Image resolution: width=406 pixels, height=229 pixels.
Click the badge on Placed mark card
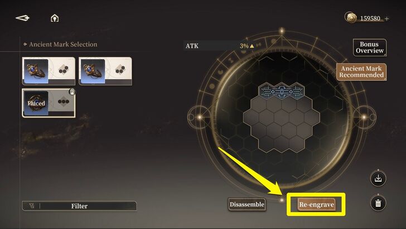tap(72, 92)
